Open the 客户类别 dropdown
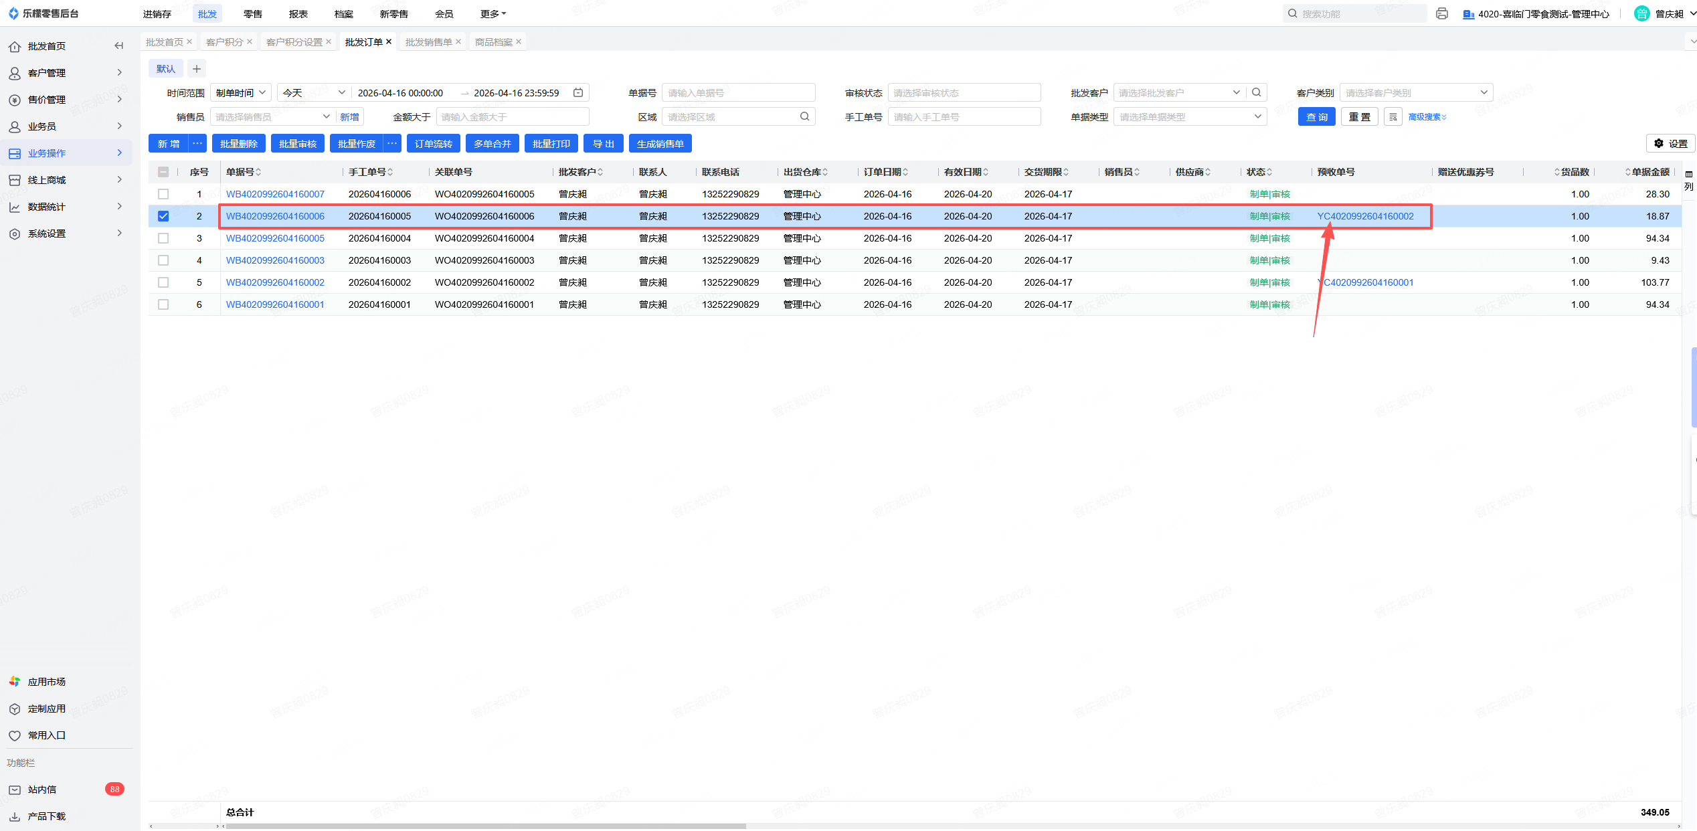The height and width of the screenshot is (831, 1697). coord(1415,92)
